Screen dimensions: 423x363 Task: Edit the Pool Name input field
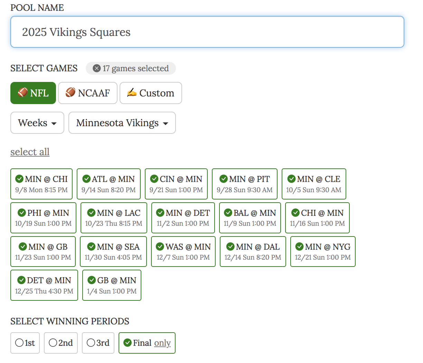click(207, 32)
